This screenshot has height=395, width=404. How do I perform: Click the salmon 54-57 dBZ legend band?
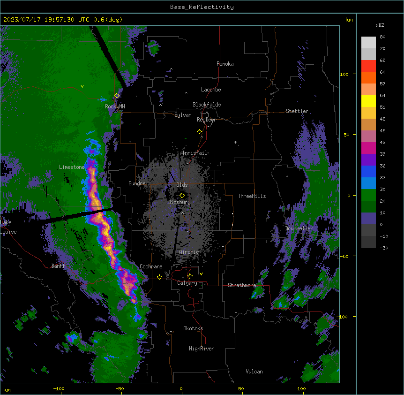[368, 89]
